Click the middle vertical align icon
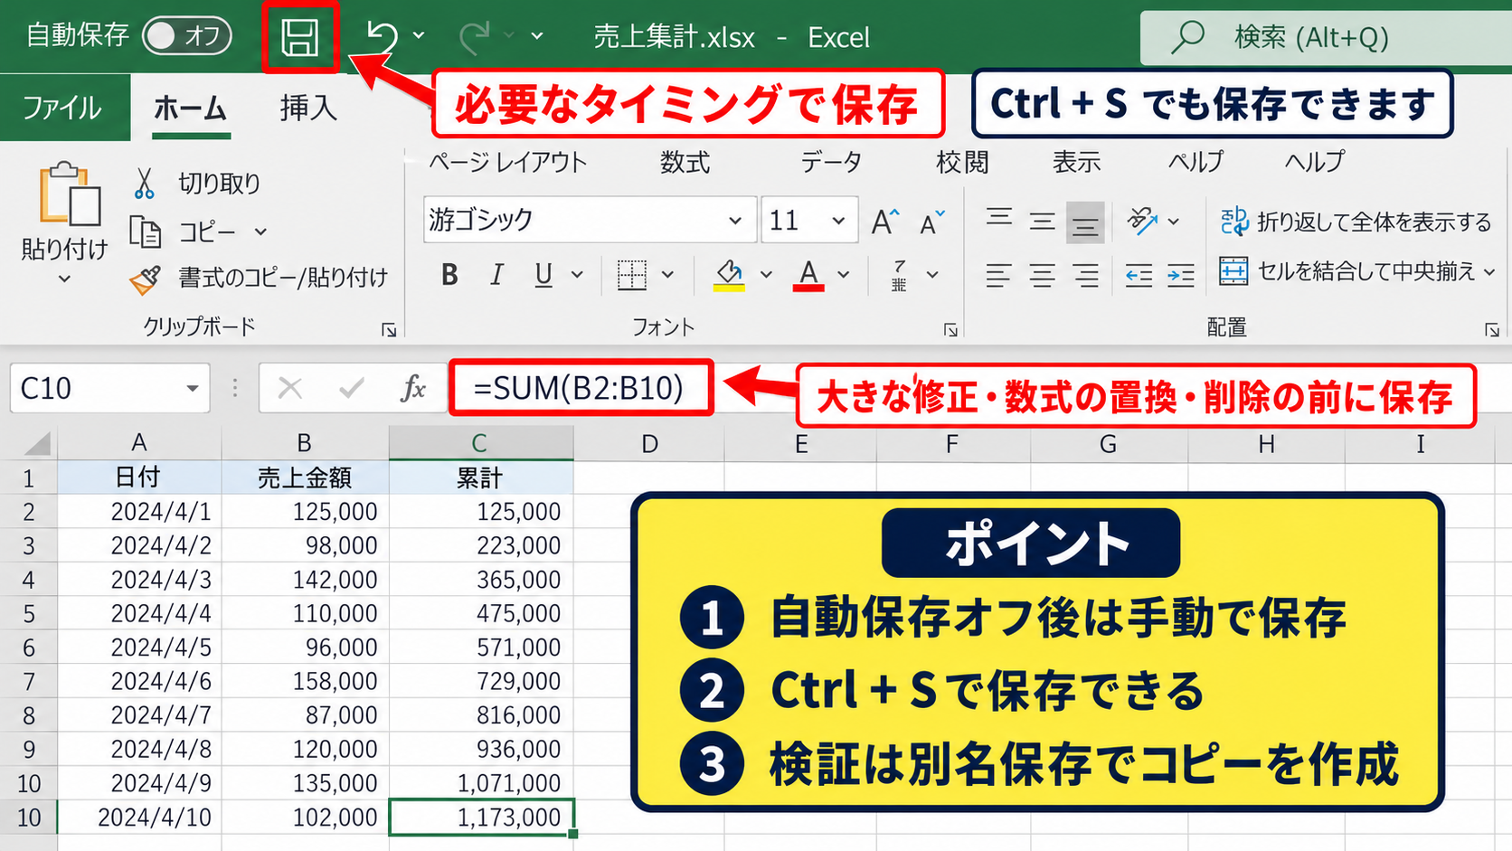Viewport: 1512px width, 851px height. click(1042, 222)
